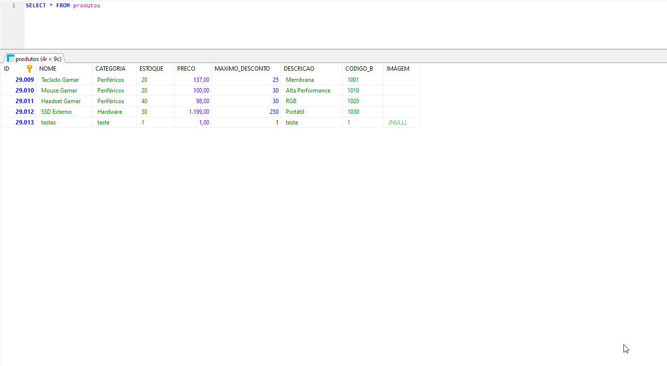Select the price cell 1.199,00
This screenshot has height=366, width=667.
tap(193, 112)
